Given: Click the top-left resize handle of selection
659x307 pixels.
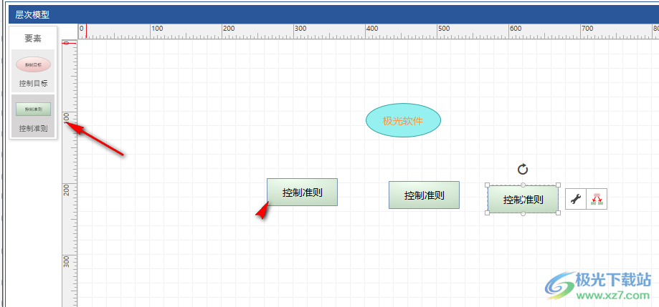Looking at the screenshot, I should (487, 185).
